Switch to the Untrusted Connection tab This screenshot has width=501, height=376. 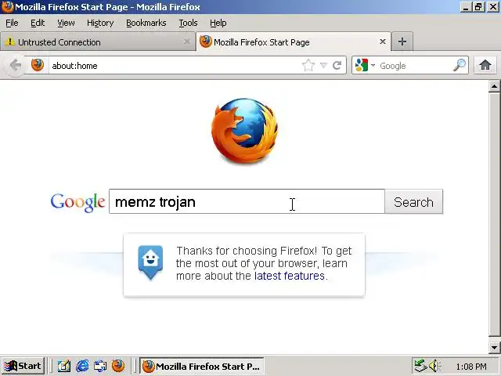click(x=97, y=42)
